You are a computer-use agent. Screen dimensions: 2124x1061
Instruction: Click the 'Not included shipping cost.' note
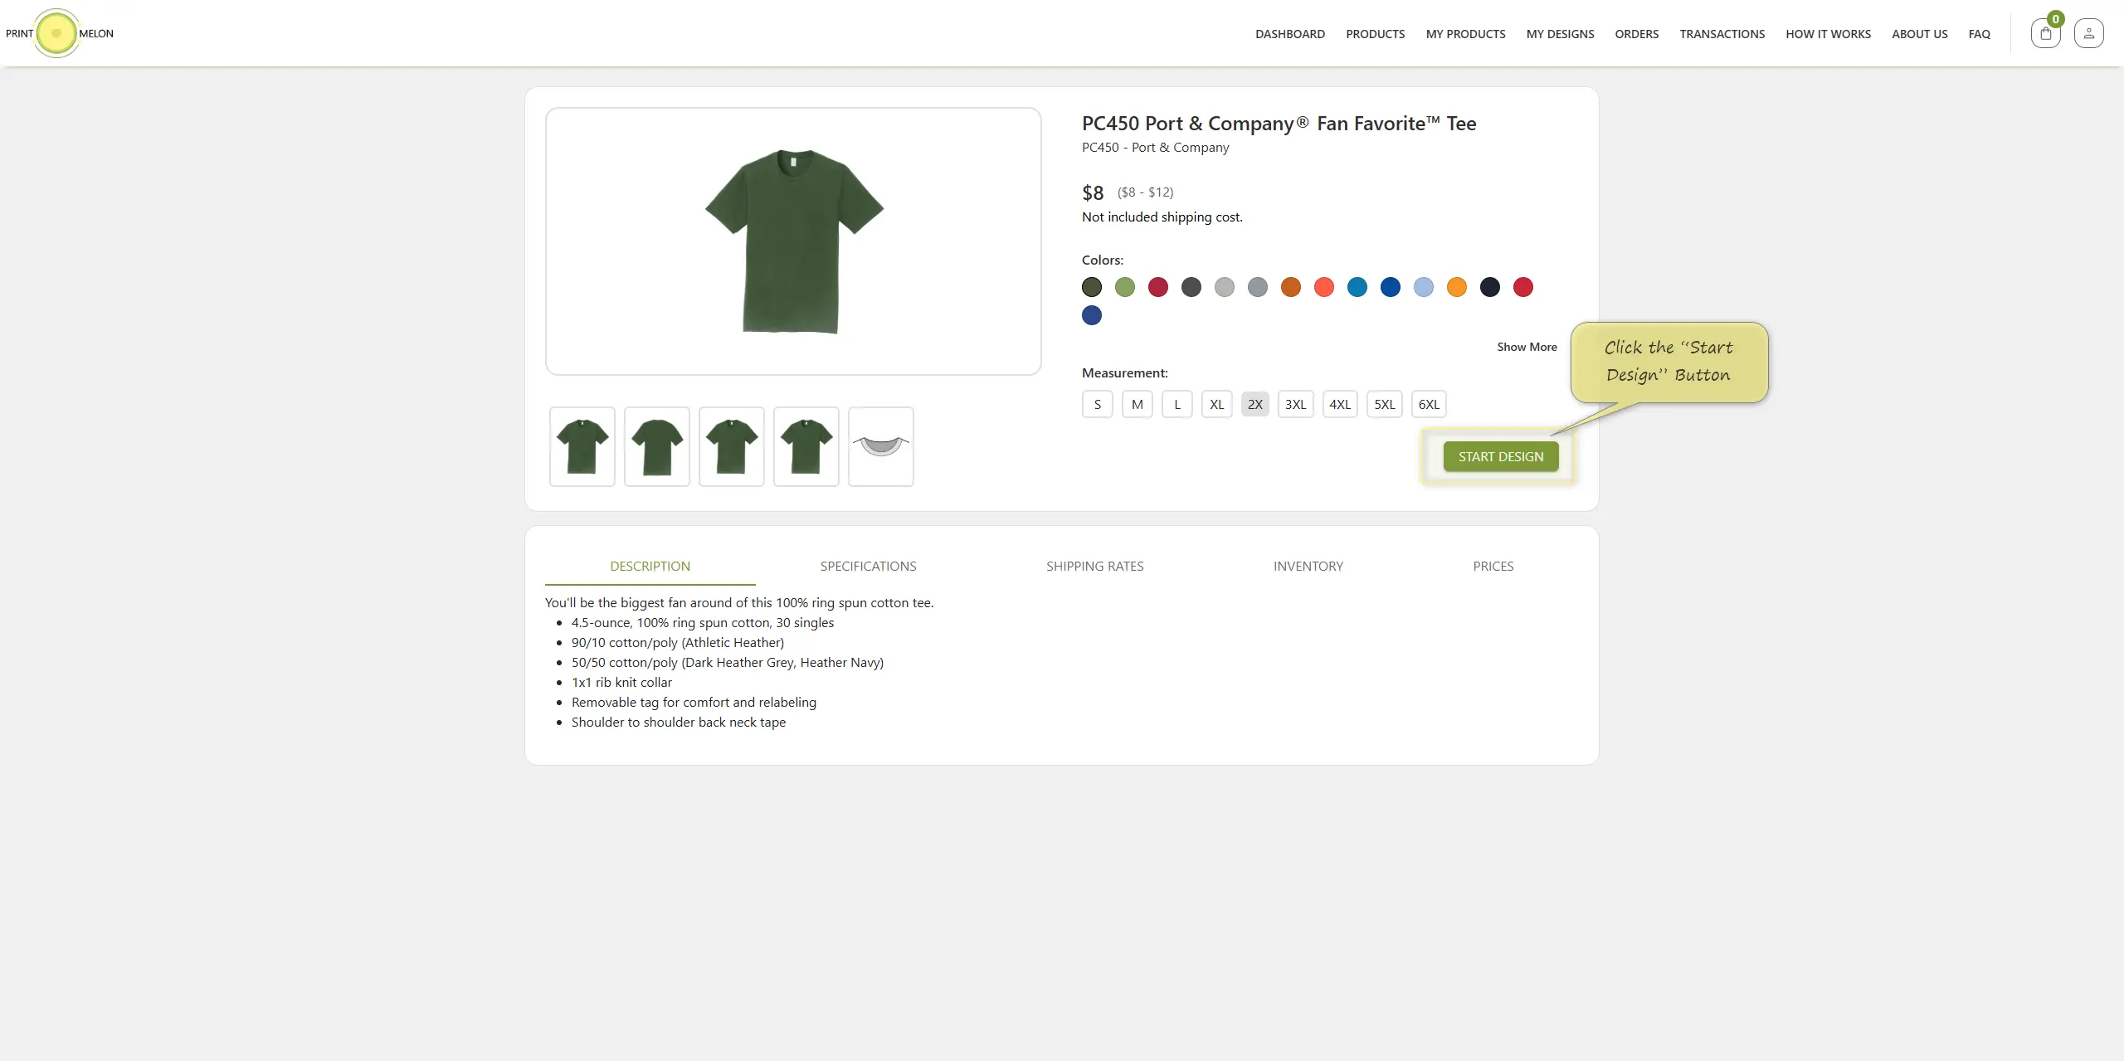pyautogui.click(x=1162, y=217)
